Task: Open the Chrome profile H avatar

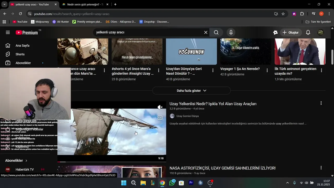Action: tap(321, 14)
